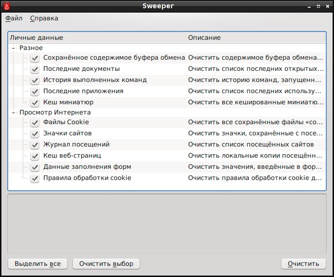Image resolution: width=334 pixels, height=277 pixels.
Task: Close the Sweeper window
Action: click(328, 6)
